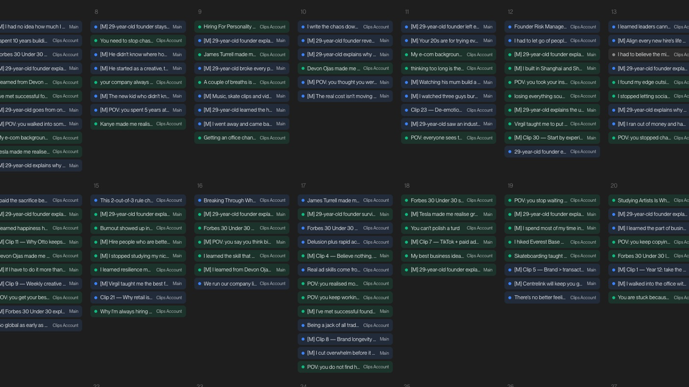Viewport: 689px width, 387px height.
Task: Select 'I hiked Everest Base...' event
Action: (552, 242)
